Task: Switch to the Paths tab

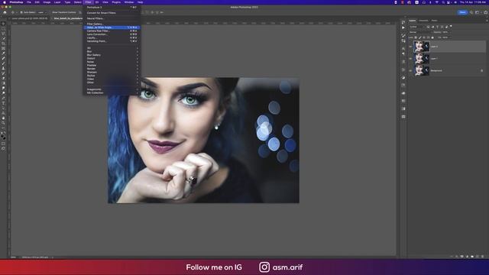Action: pyautogui.click(x=434, y=21)
